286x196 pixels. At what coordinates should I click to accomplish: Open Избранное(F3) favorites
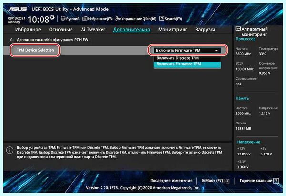tap(100, 19)
